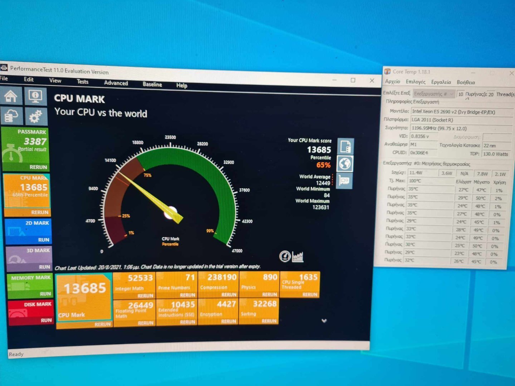Screen dimensions: 515x386
Task: Open the Edit menu
Action: coord(29,79)
